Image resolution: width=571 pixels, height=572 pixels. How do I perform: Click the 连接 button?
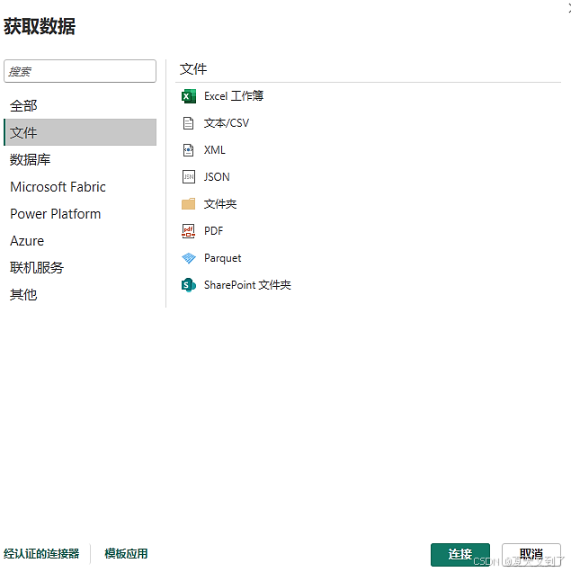[460, 555]
